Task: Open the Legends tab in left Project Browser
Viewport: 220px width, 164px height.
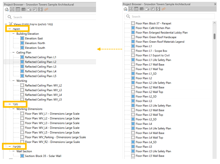Action: click(18, 9)
